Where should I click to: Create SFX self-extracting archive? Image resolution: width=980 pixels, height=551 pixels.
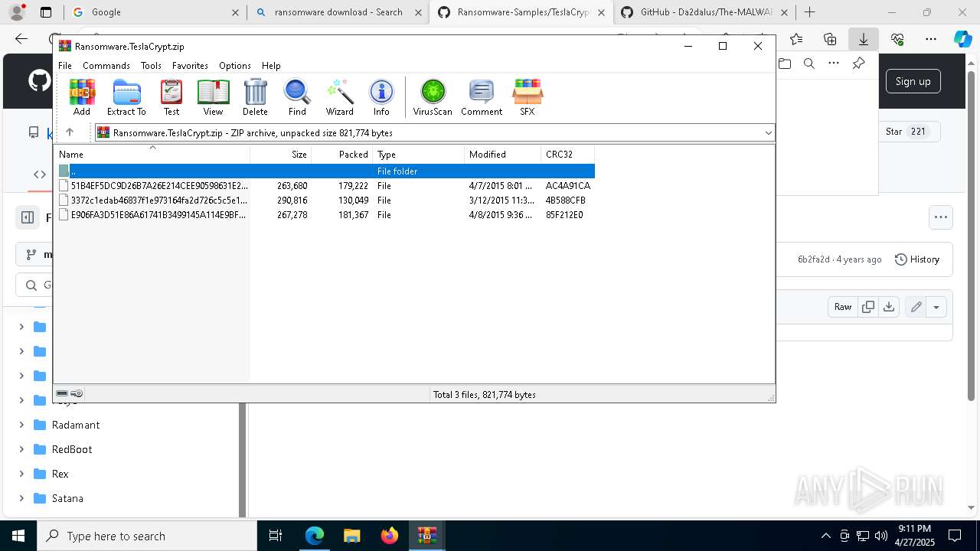tap(528, 97)
